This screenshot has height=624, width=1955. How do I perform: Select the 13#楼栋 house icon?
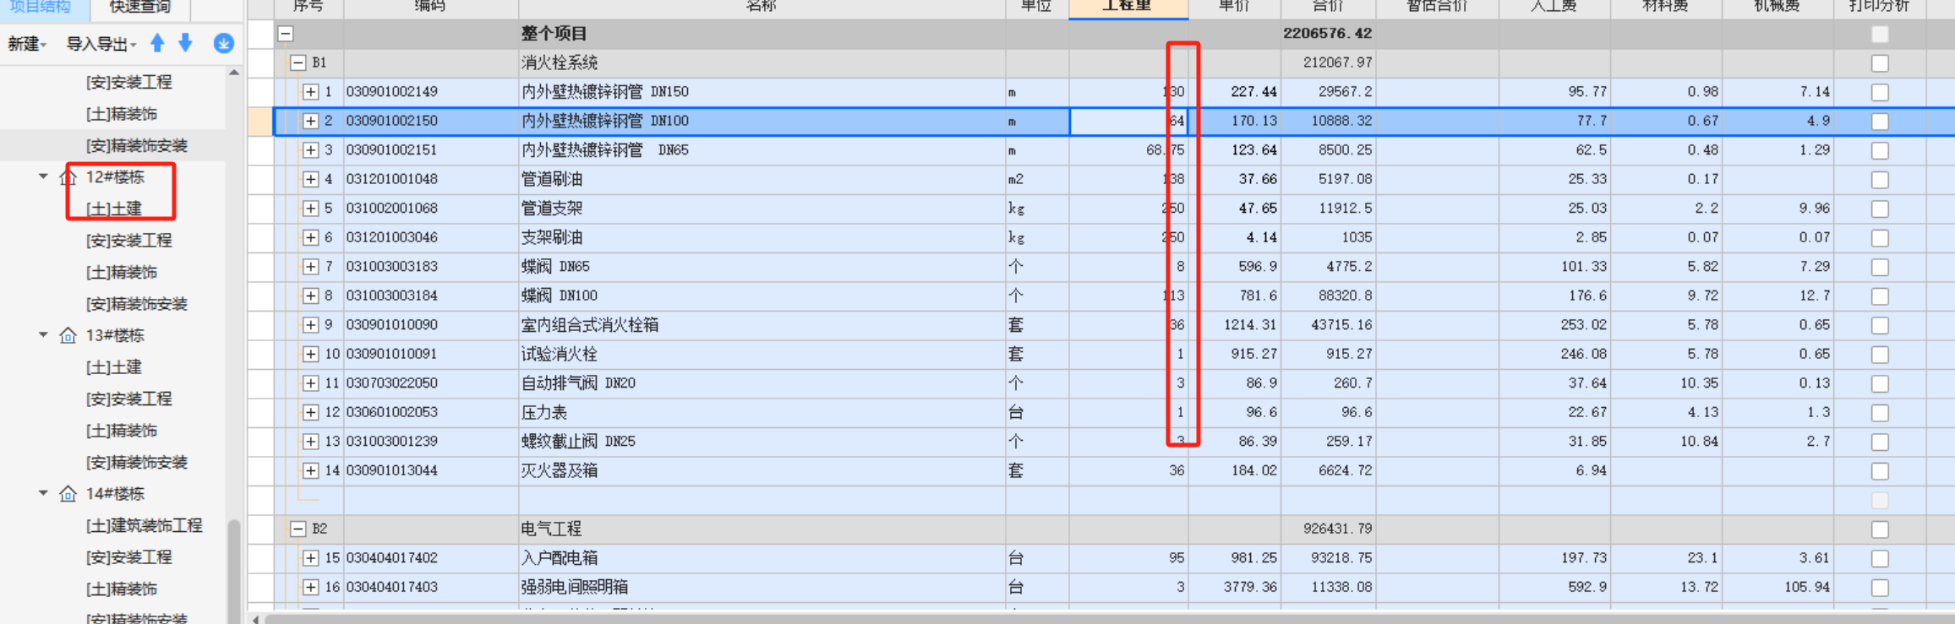pos(68,336)
